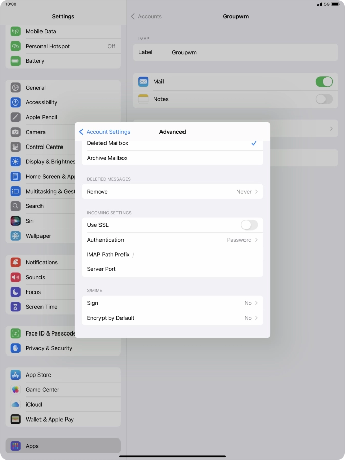Viewport: 345px width, 460px height.
Task: Open the S/MIME Sign option
Action: pos(172,303)
